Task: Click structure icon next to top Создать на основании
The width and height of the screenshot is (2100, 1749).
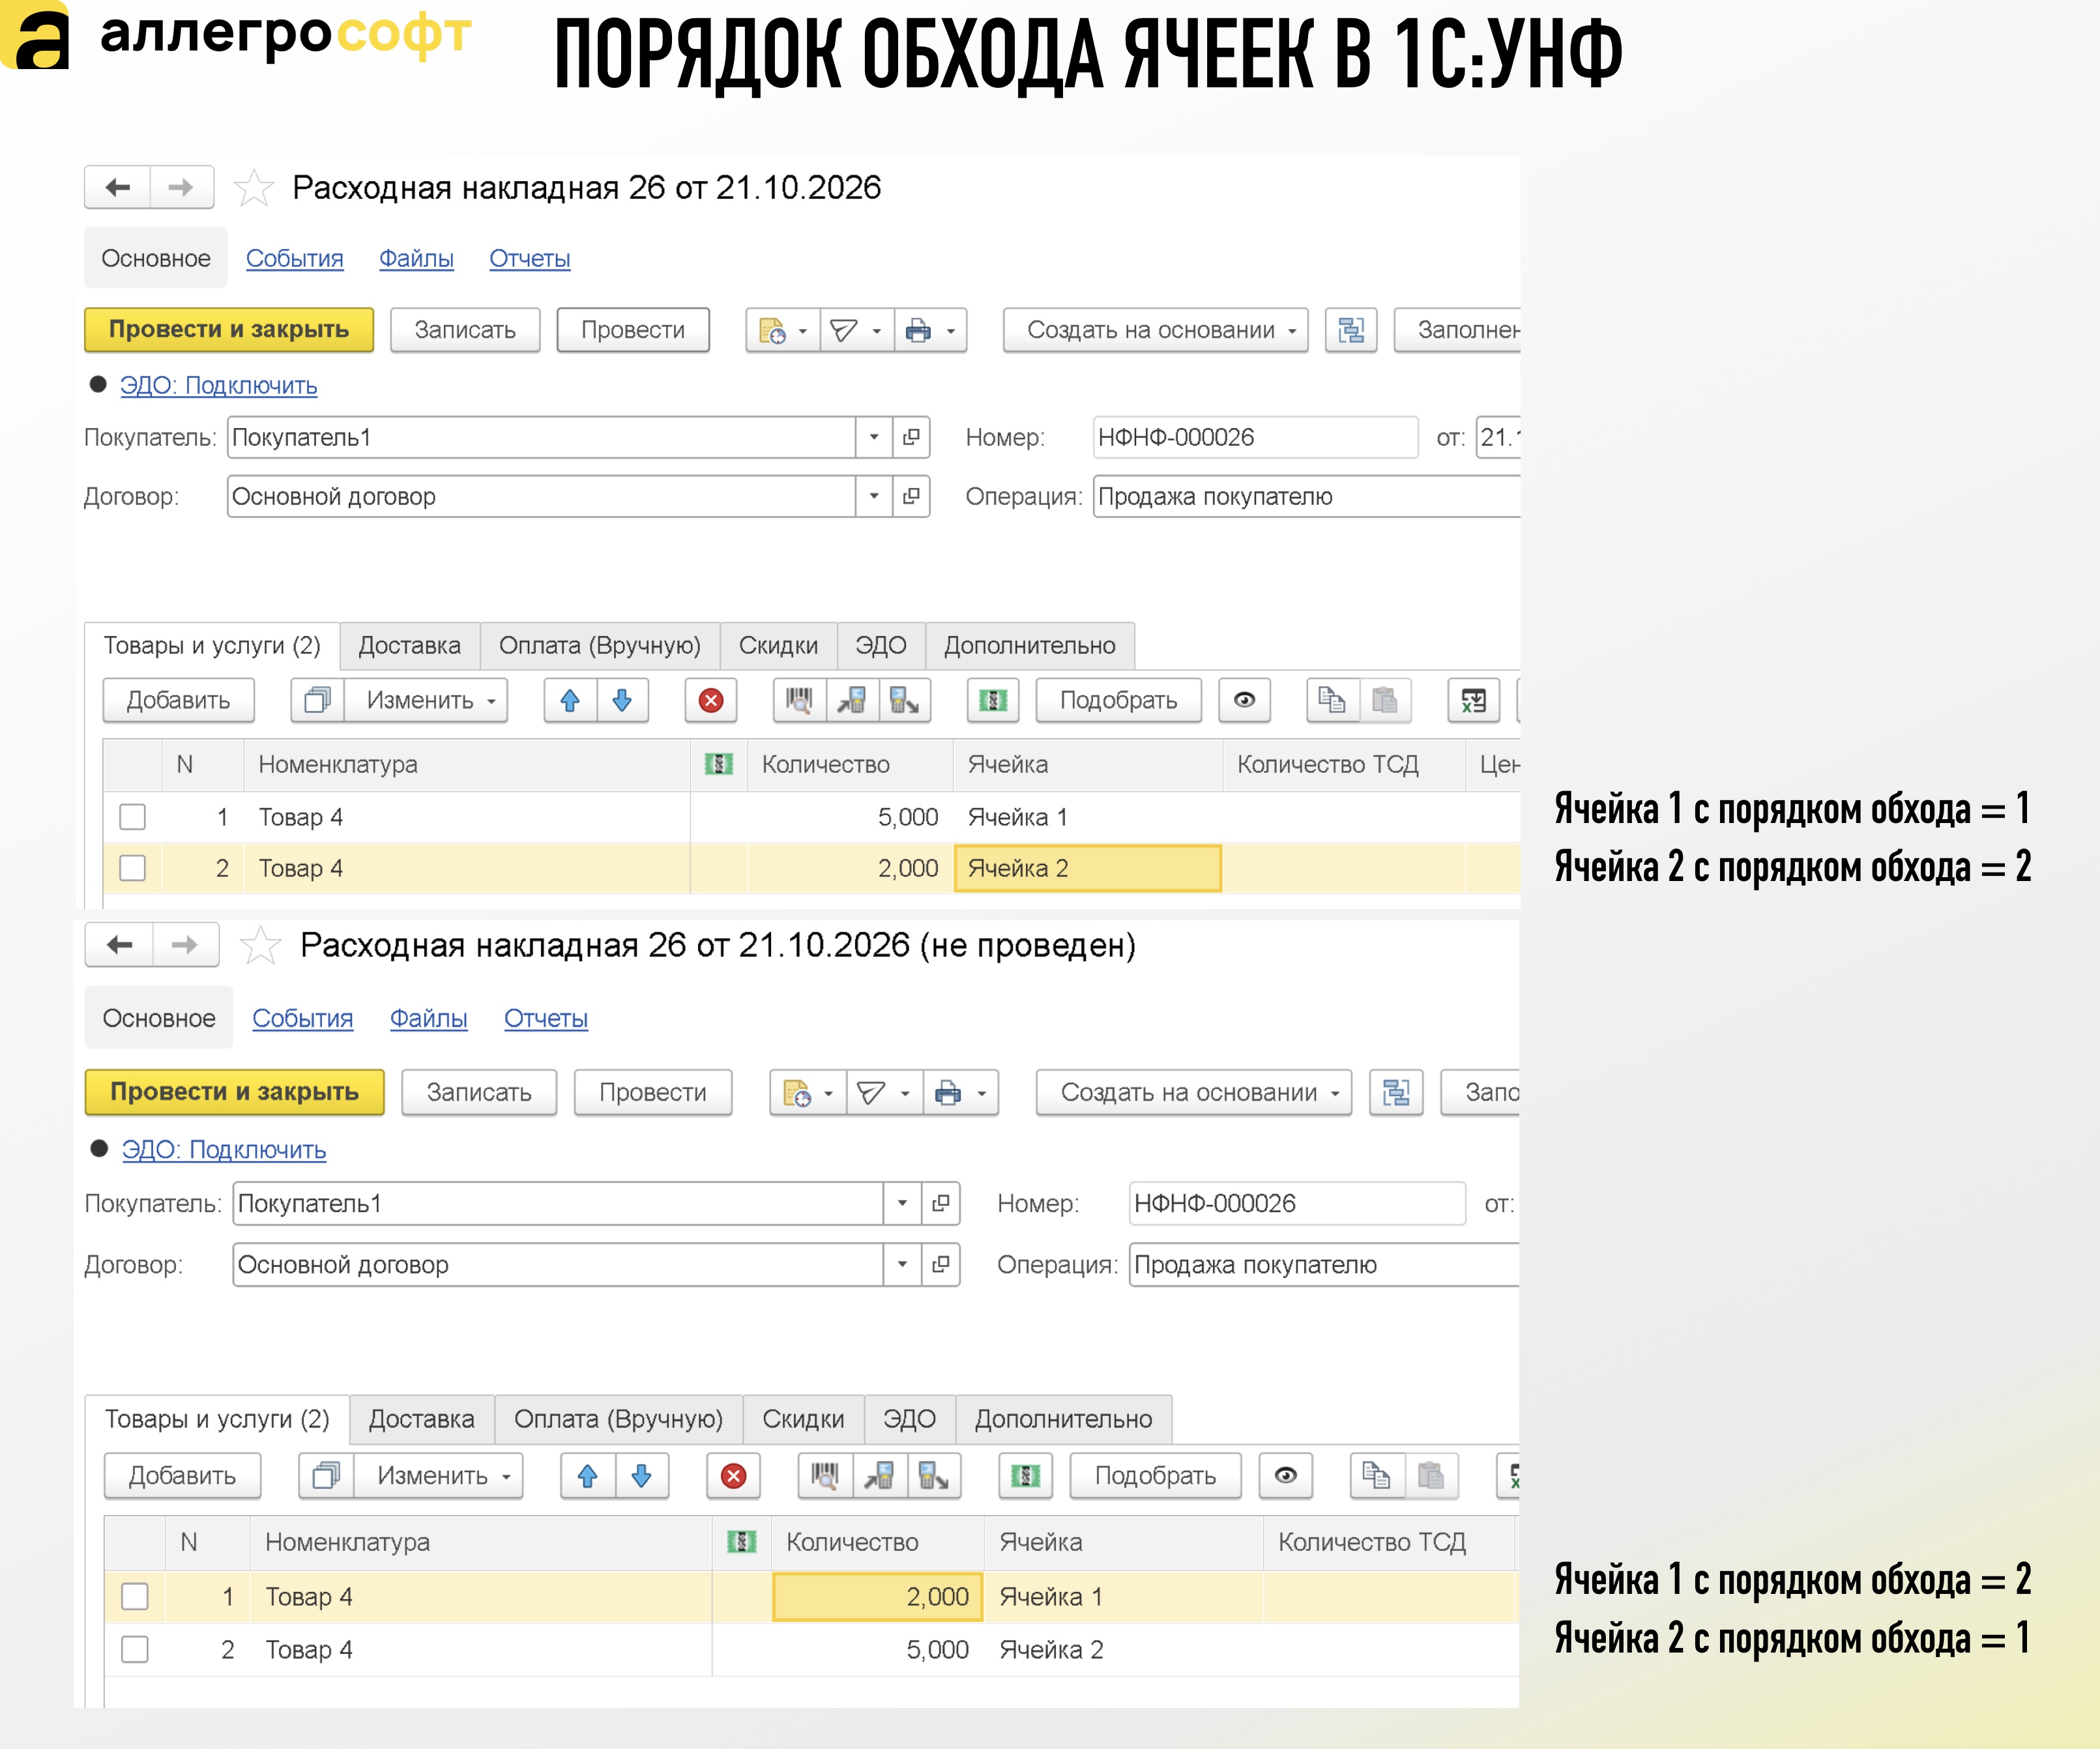Action: coord(1351,330)
